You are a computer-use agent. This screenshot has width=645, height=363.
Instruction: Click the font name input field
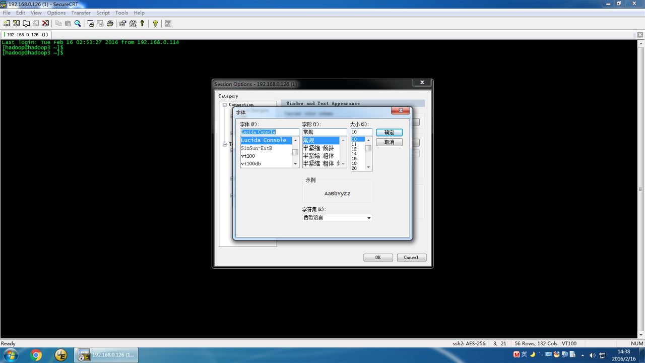(270, 132)
